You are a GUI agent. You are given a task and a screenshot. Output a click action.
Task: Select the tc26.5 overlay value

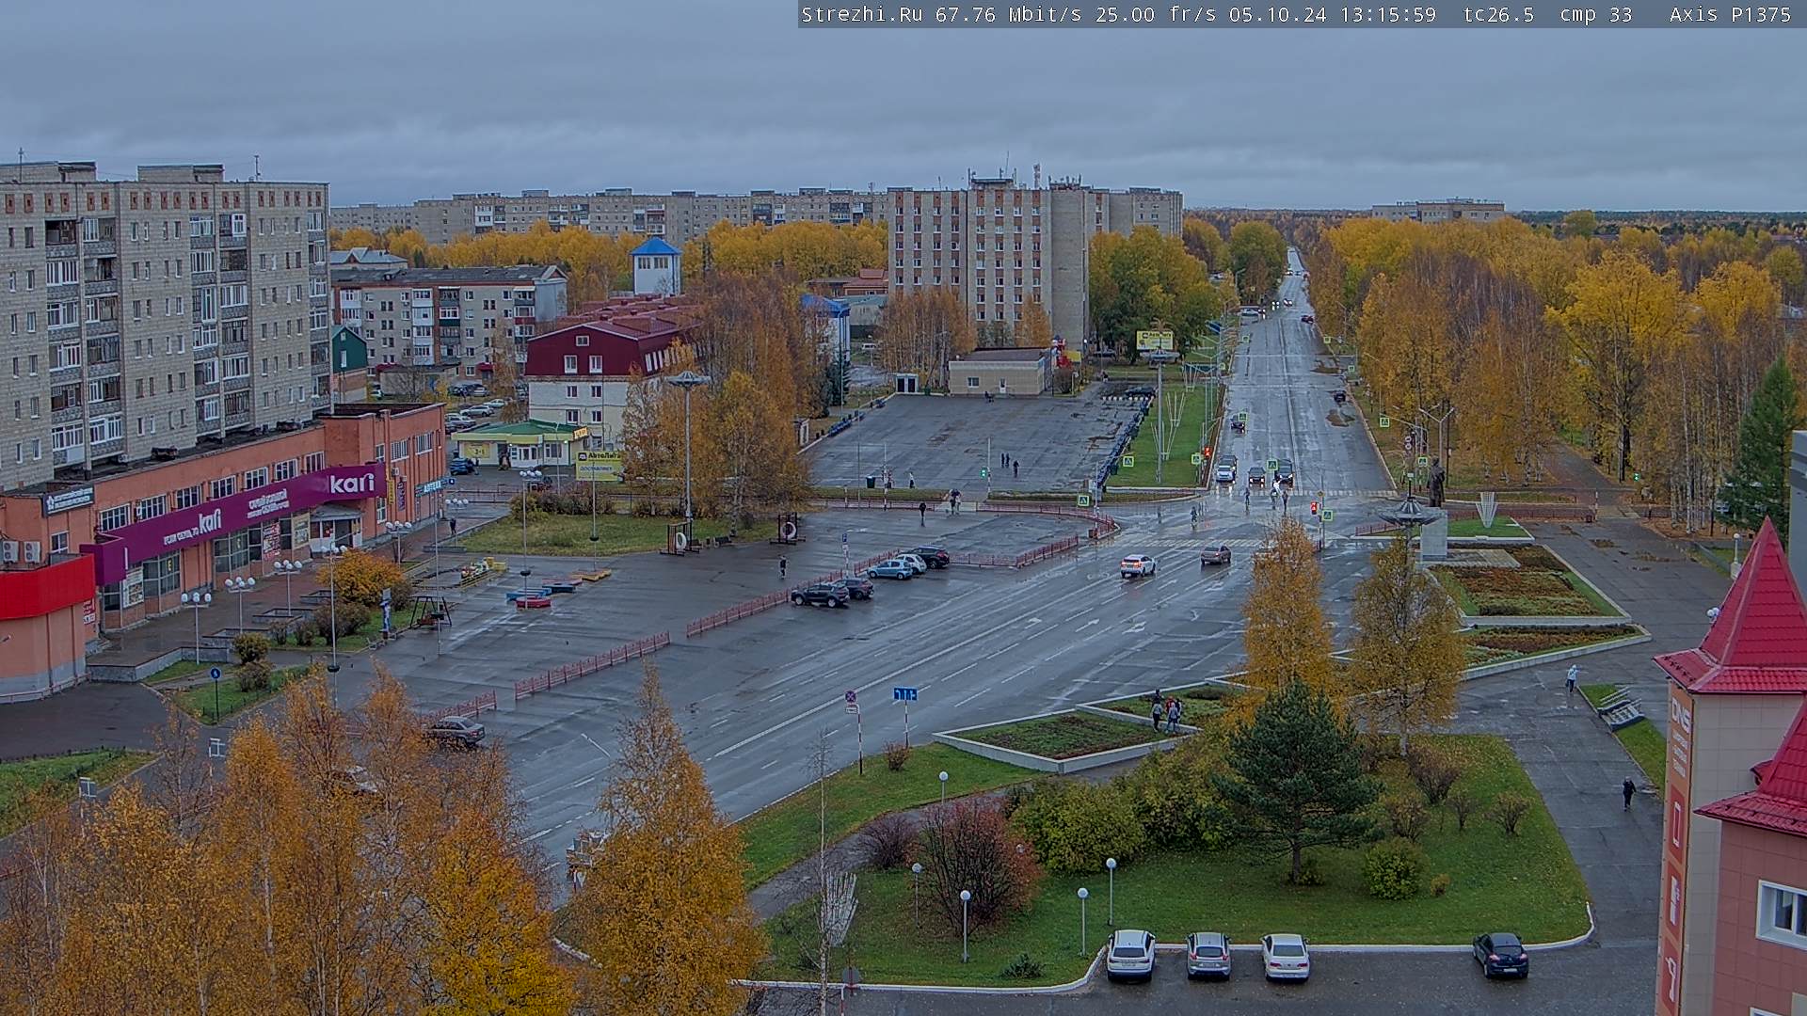tap(1498, 15)
